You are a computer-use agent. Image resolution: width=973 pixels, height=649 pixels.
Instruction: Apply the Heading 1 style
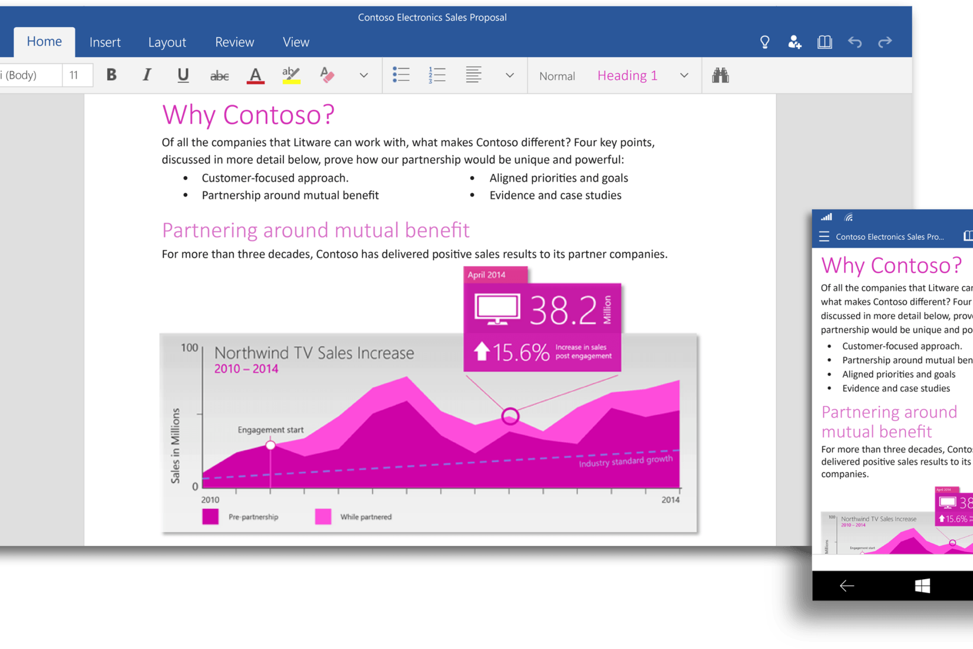[x=627, y=75]
